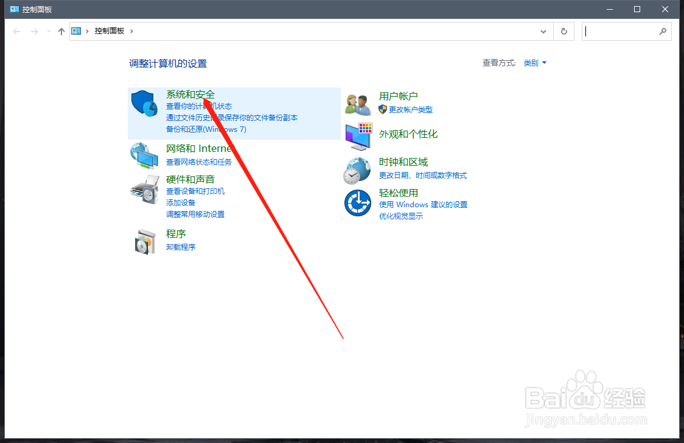Refresh the view with the refresh icon
This screenshot has width=684, height=443.
click(x=564, y=31)
